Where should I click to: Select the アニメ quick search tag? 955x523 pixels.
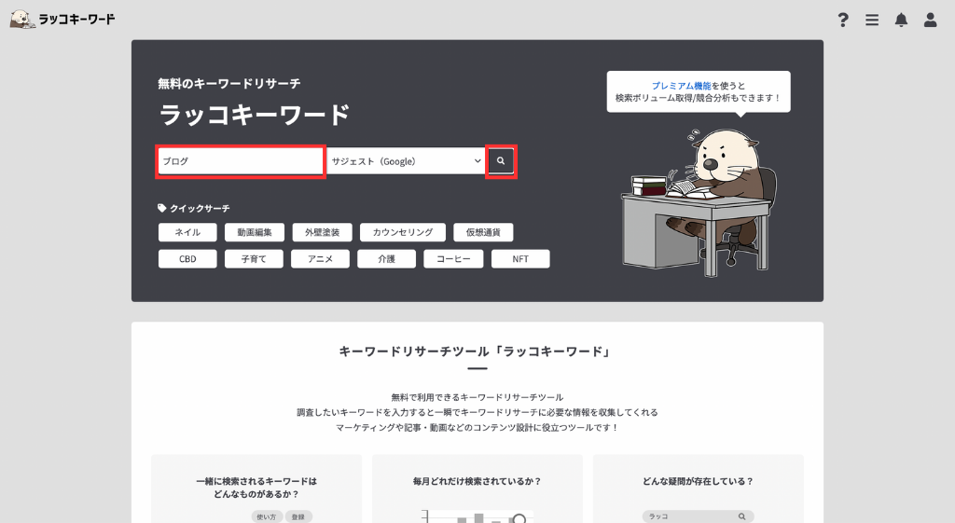pos(321,259)
